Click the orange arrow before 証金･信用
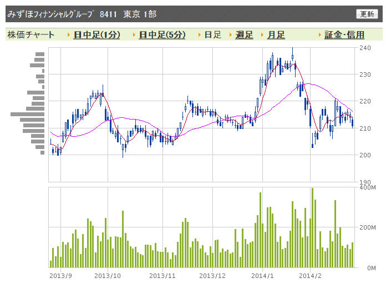The image size is (386, 288). coord(320,35)
